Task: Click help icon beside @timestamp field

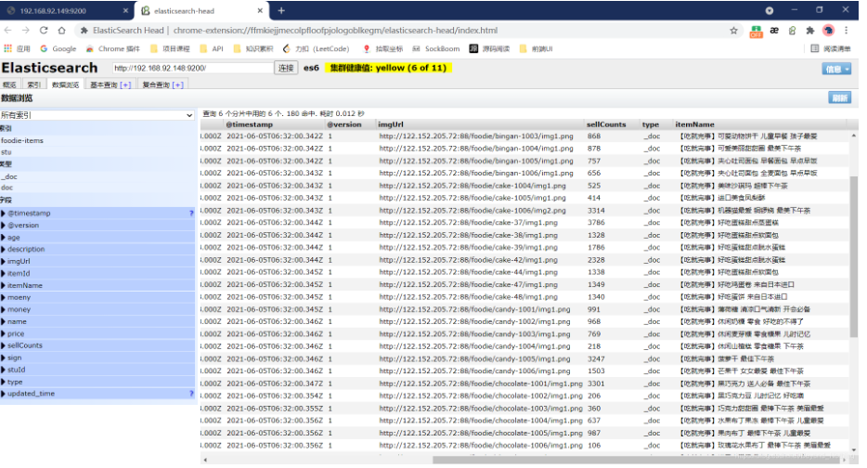Action: 191,214
